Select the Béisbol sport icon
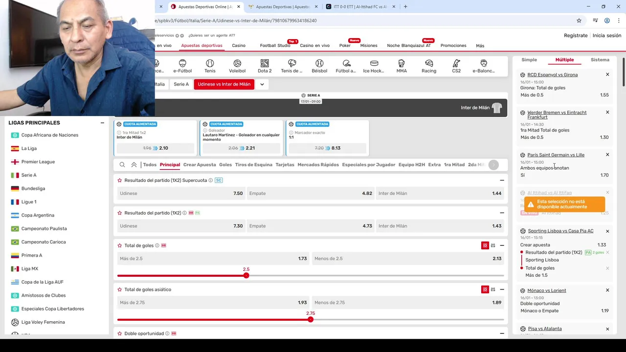 coord(319,66)
